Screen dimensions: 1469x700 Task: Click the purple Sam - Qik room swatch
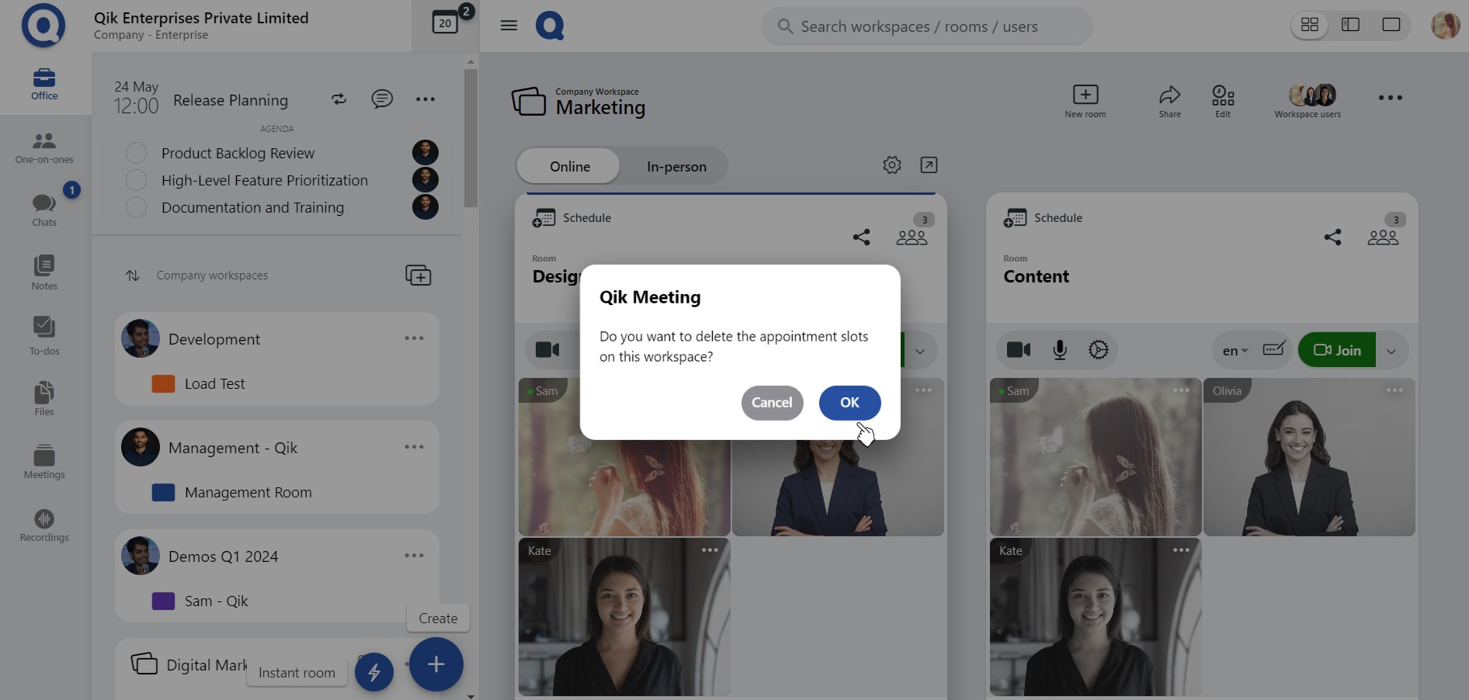coord(163,601)
